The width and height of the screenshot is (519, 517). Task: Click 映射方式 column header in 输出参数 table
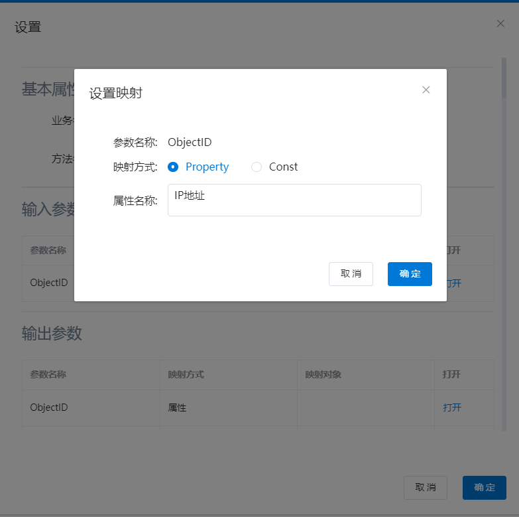[x=186, y=374]
